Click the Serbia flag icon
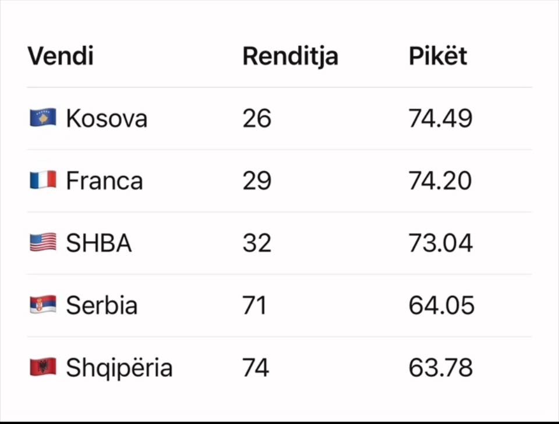Image resolution: width=559 pixels, height=424 pixels. pos(43,305)
